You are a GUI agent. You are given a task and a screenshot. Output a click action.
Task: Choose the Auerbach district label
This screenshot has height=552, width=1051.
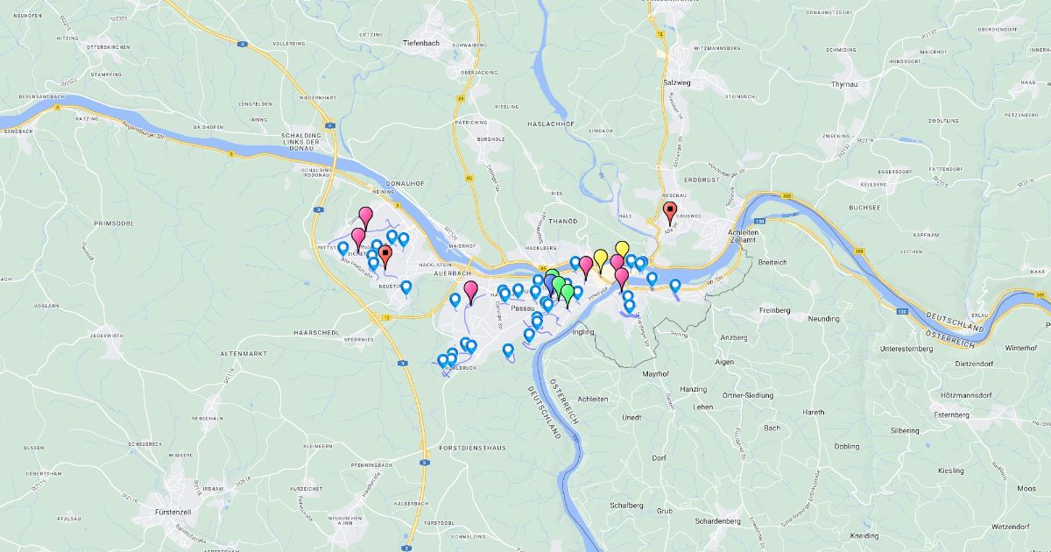[x=453, y=273]
